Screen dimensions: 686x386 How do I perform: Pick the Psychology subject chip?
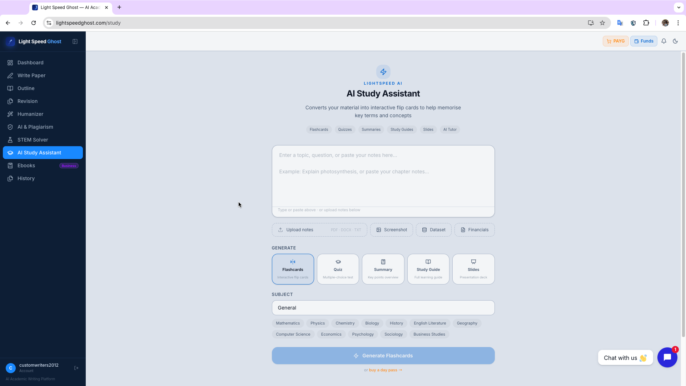tap(363, 334)
